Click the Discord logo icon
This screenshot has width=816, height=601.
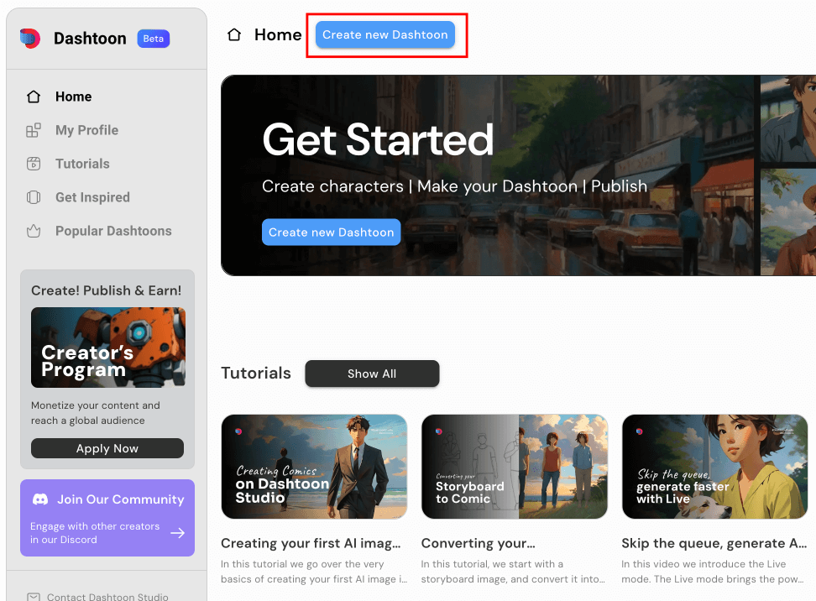(x=39, y=499)
